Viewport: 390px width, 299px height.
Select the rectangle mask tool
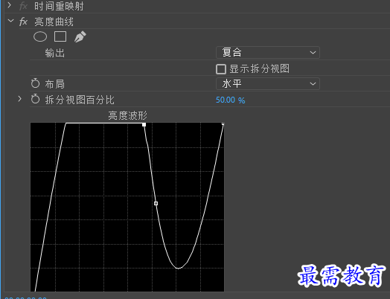(x=60, y=36)
